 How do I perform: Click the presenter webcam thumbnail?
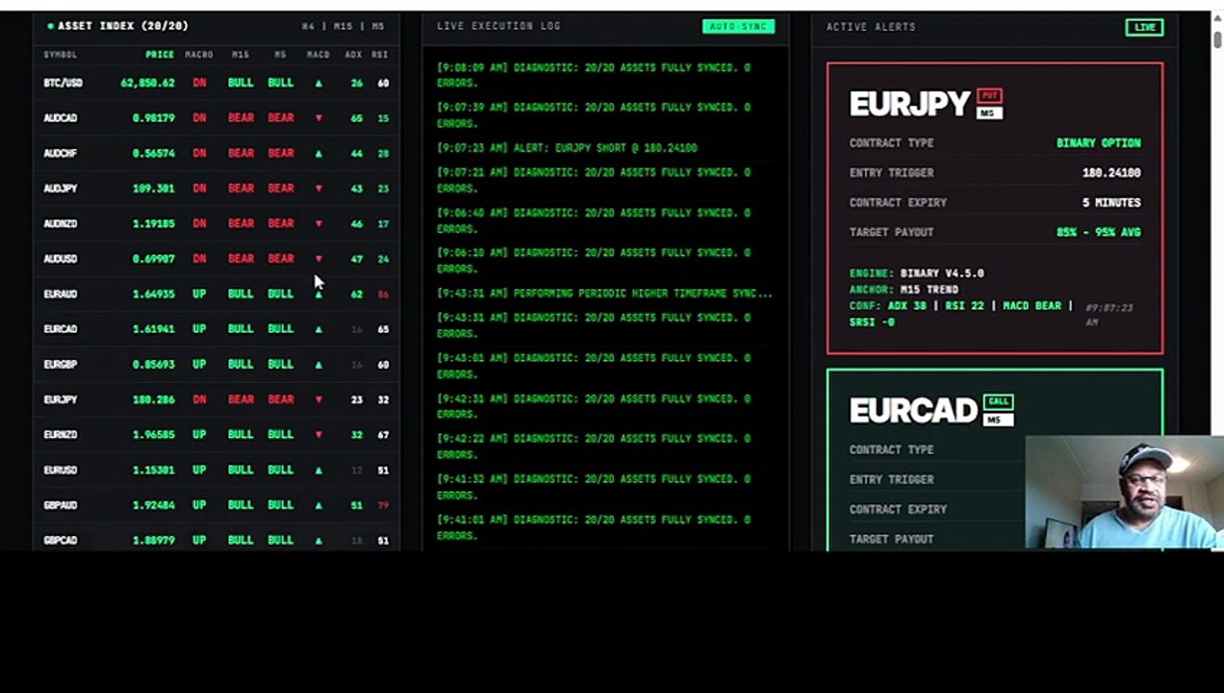[1124, 492]
